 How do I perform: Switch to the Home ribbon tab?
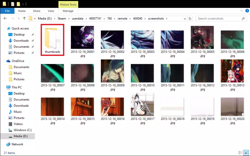22,11
